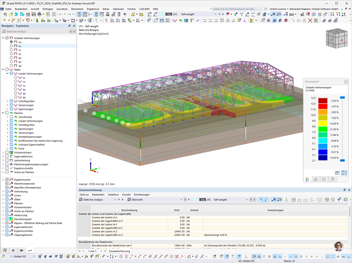Go to next load case arrow in top toolbar

click(x=223, y=14)
